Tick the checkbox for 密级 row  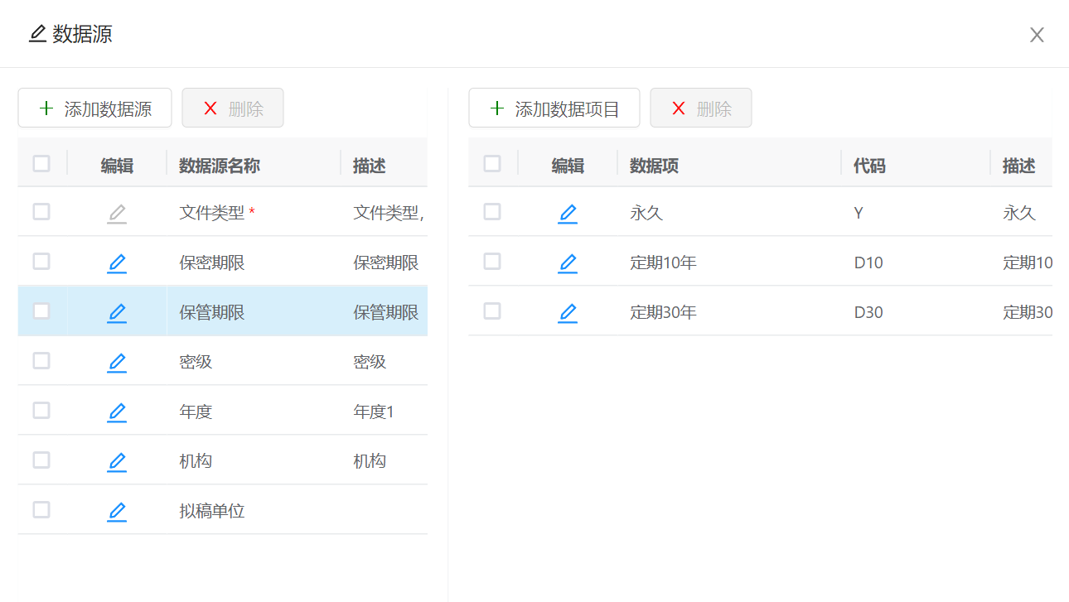point(41,361)
